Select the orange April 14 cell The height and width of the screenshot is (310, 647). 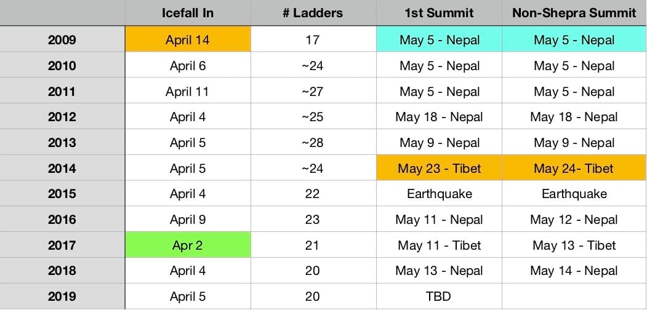(188, 40)
